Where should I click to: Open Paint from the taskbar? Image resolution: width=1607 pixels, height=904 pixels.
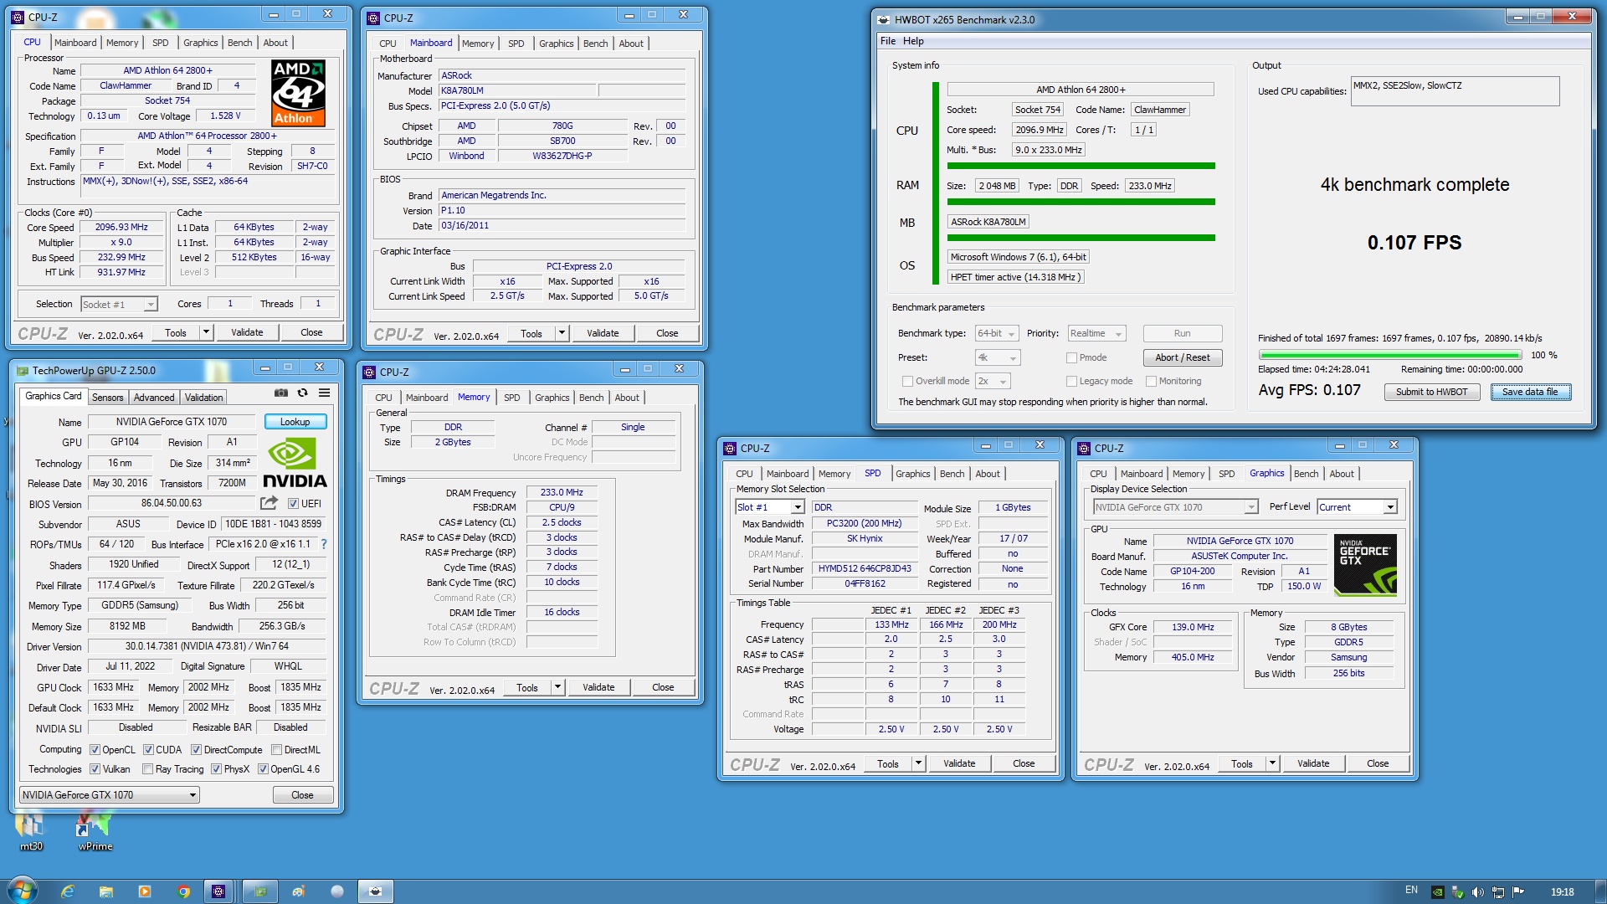coord(299,891)
